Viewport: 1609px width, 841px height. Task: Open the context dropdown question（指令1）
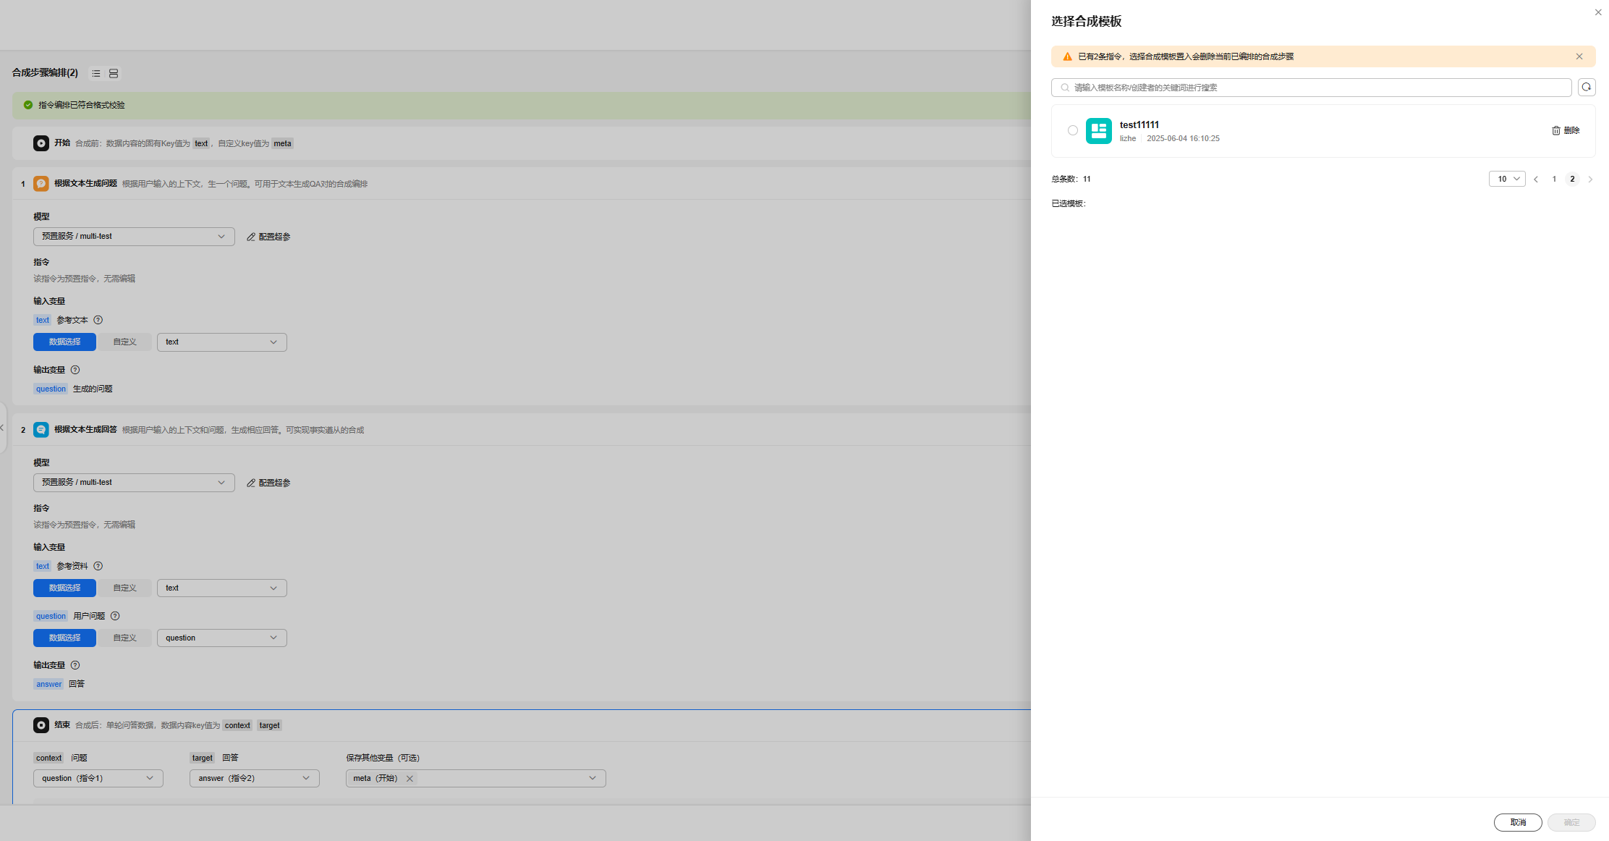point(98,778)
